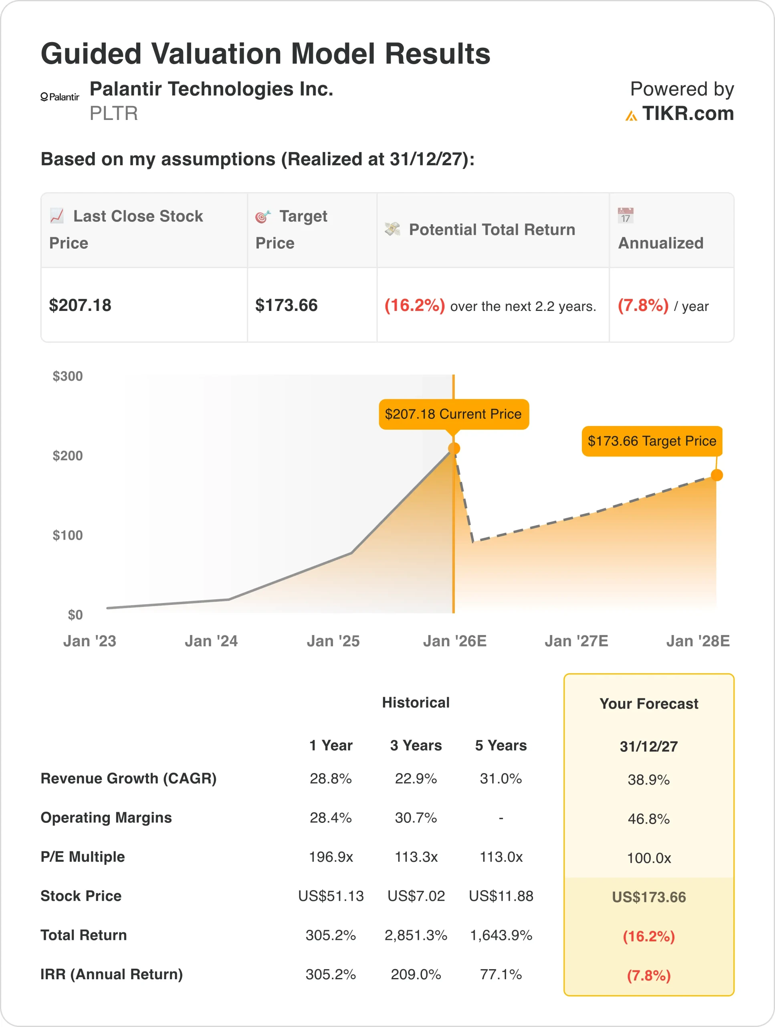Click the PLTR ticker symbol
Image resolution: width=775 pixels, height=1027 pixels.
[114, 114]
